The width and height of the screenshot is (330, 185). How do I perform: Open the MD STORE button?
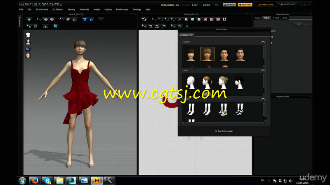tap(245, 5)
